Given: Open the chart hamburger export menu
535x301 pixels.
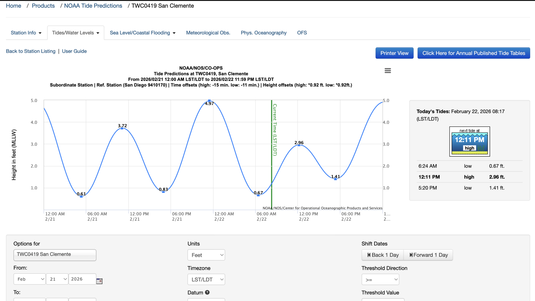Looking at the screenshot, I should 388,71.
